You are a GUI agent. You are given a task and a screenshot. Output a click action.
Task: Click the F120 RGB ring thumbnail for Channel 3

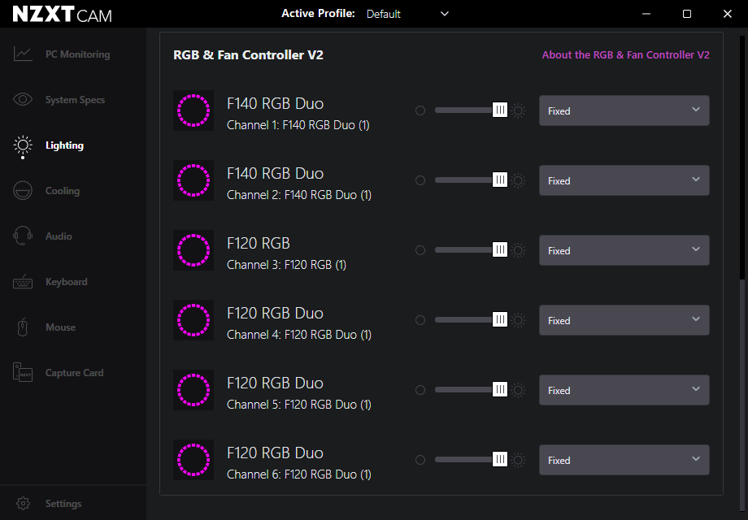[x=193, y=250]
